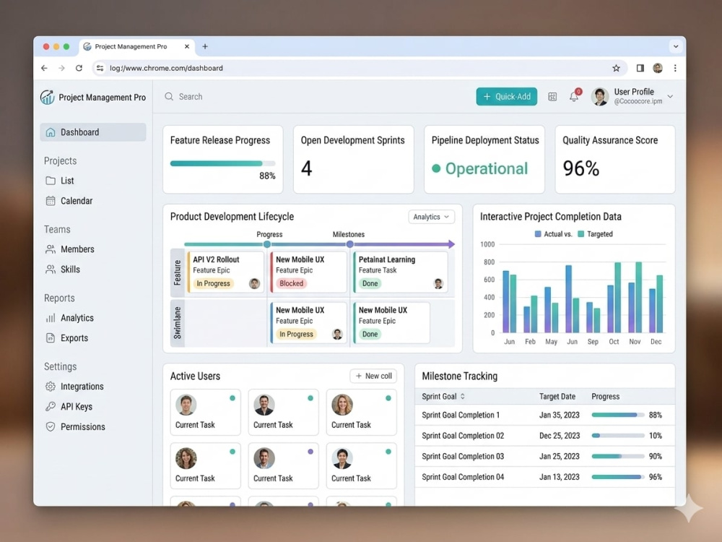Click the New coll button

coord(373,376)
